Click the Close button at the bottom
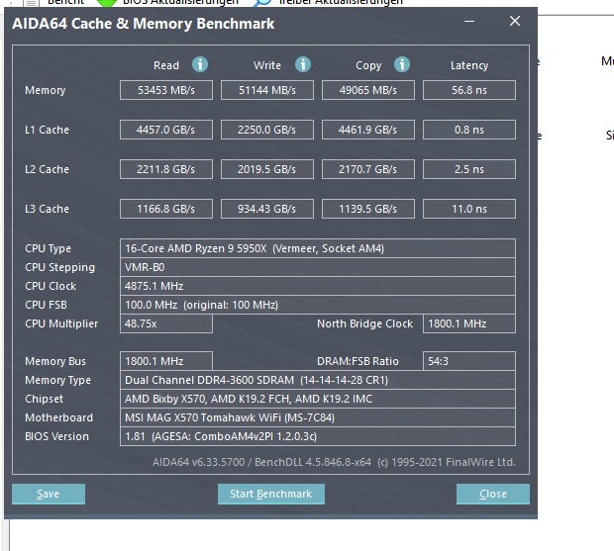 [x=492, y=494]
